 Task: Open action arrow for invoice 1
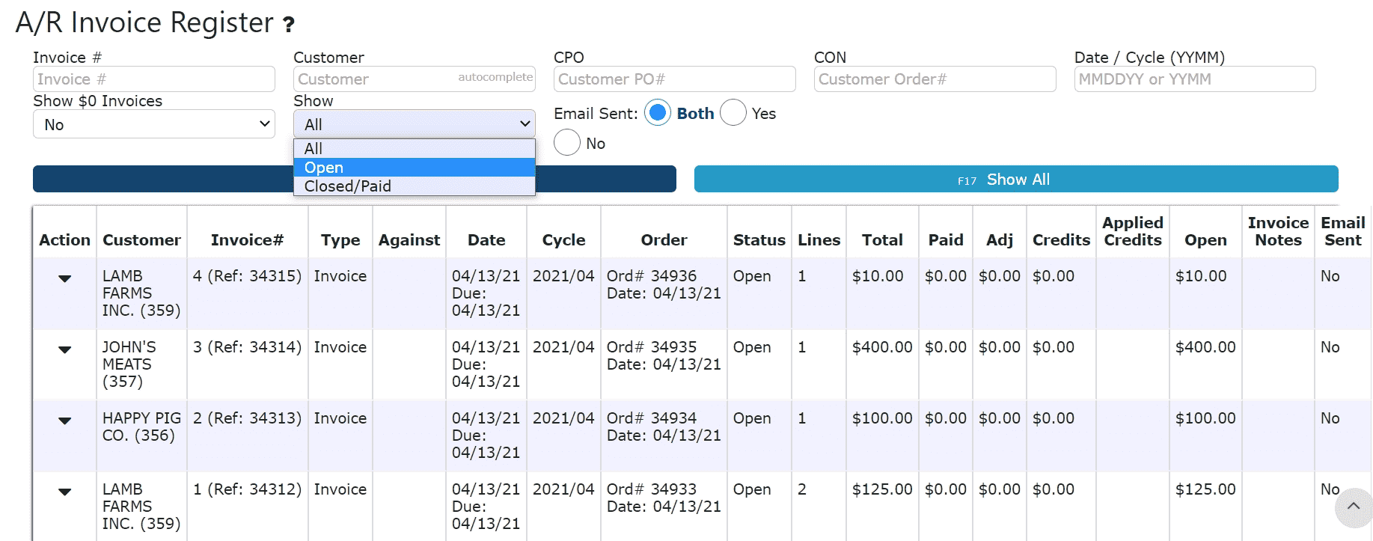coord(65,492)
